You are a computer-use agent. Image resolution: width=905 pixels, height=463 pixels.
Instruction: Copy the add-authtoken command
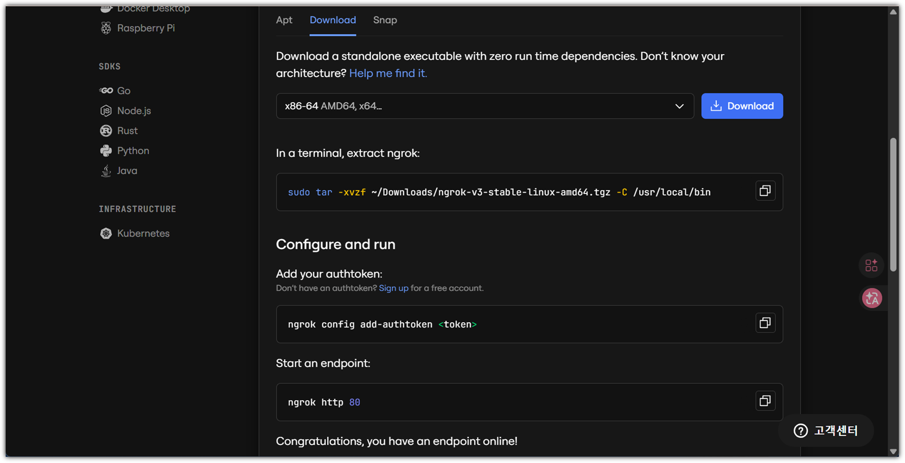pos(765,323)
